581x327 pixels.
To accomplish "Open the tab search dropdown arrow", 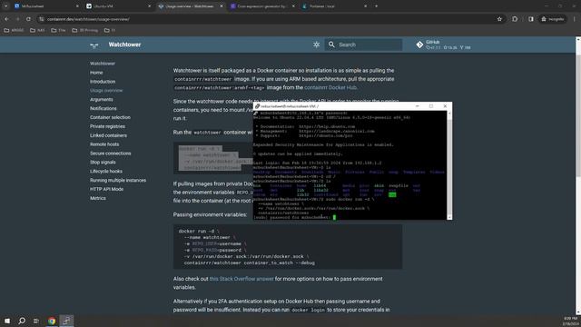I will pos(5,6).
